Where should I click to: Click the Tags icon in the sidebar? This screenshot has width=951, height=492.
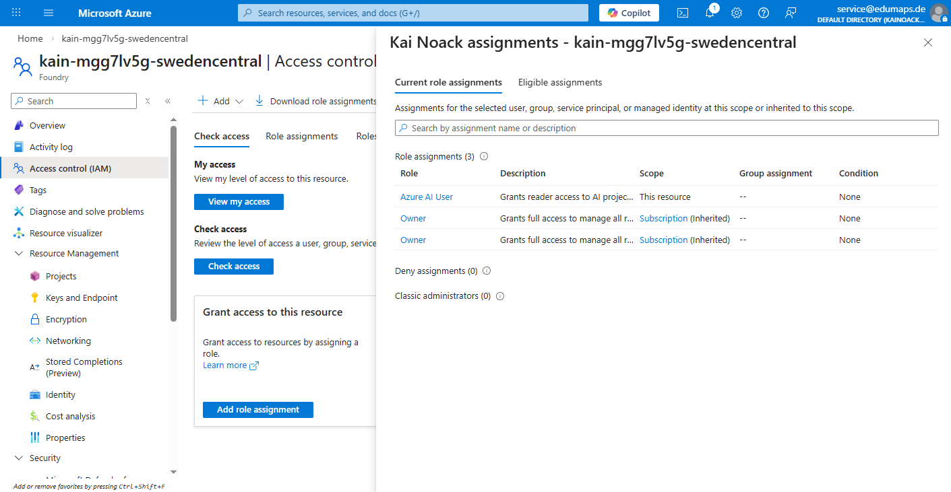coord(19,190)
